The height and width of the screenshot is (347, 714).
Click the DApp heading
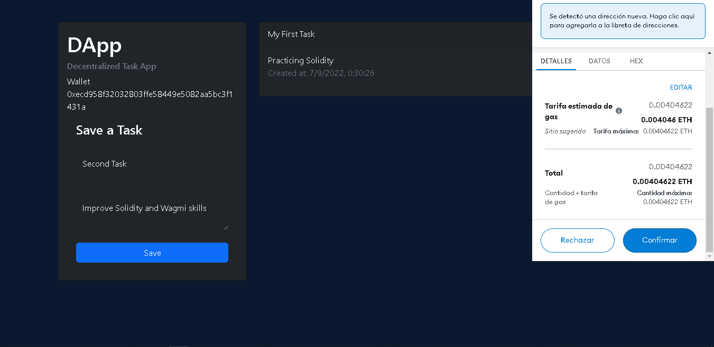click(x=94, y=46)
